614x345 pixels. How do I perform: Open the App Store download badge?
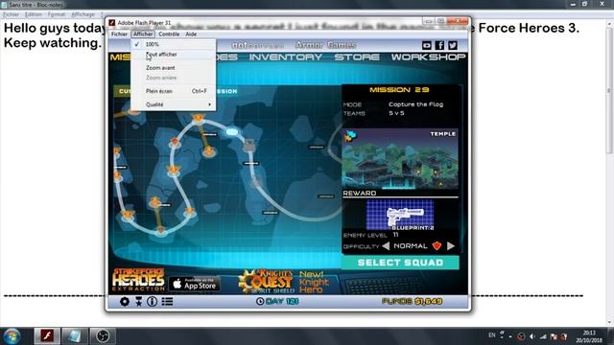pos(195,284)
